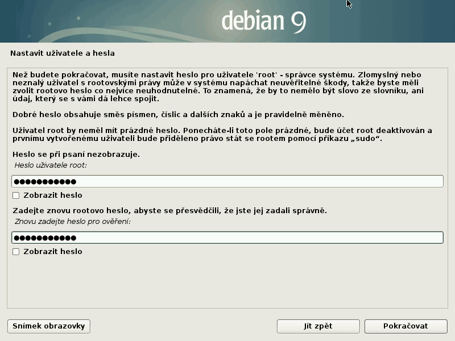Click paragraph starting 'Než budete pokračovat'
This screenshot has height=341, width=455.
coord(218,87)
